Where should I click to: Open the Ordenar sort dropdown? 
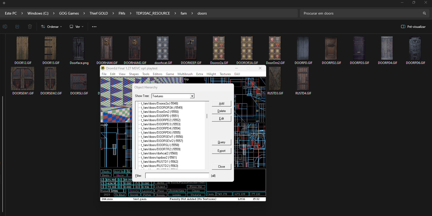click(52, 27)
